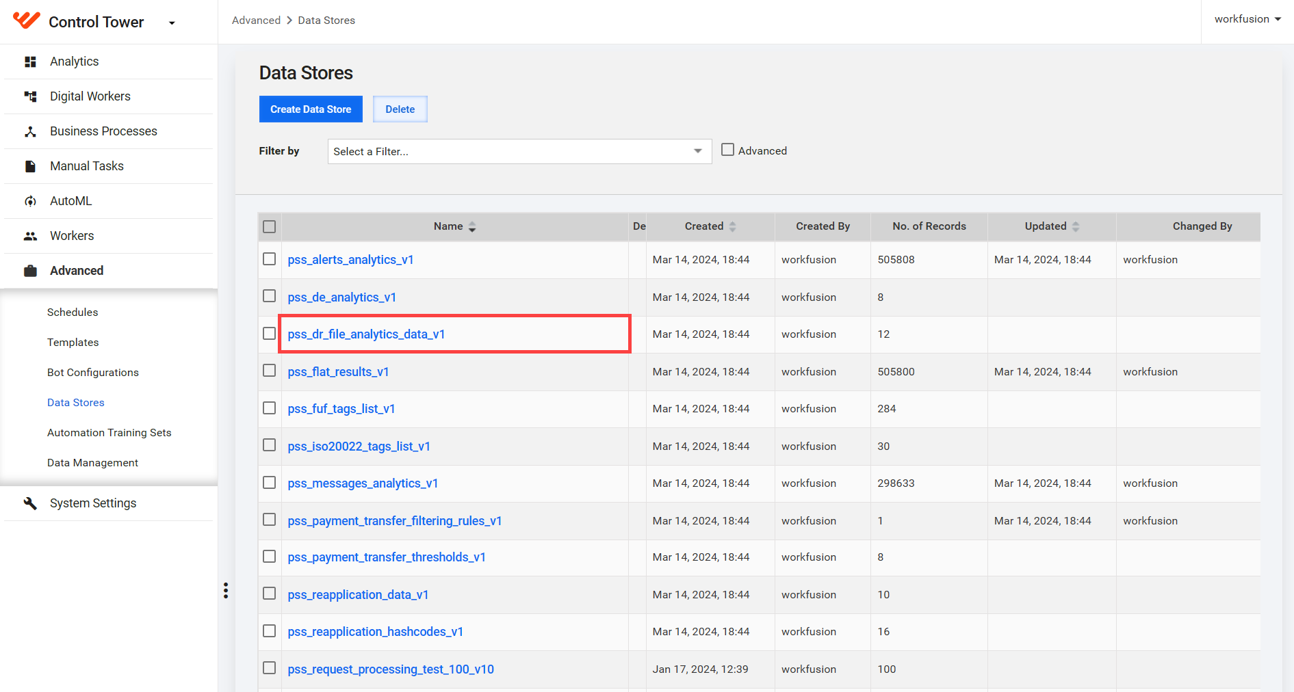Click the Delete button
Image resolution: width=1294 pixels, height=692 pixels.
400,109
